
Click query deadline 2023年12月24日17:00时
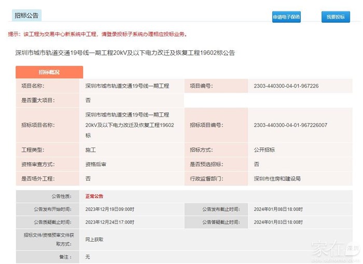pos(109,222)
